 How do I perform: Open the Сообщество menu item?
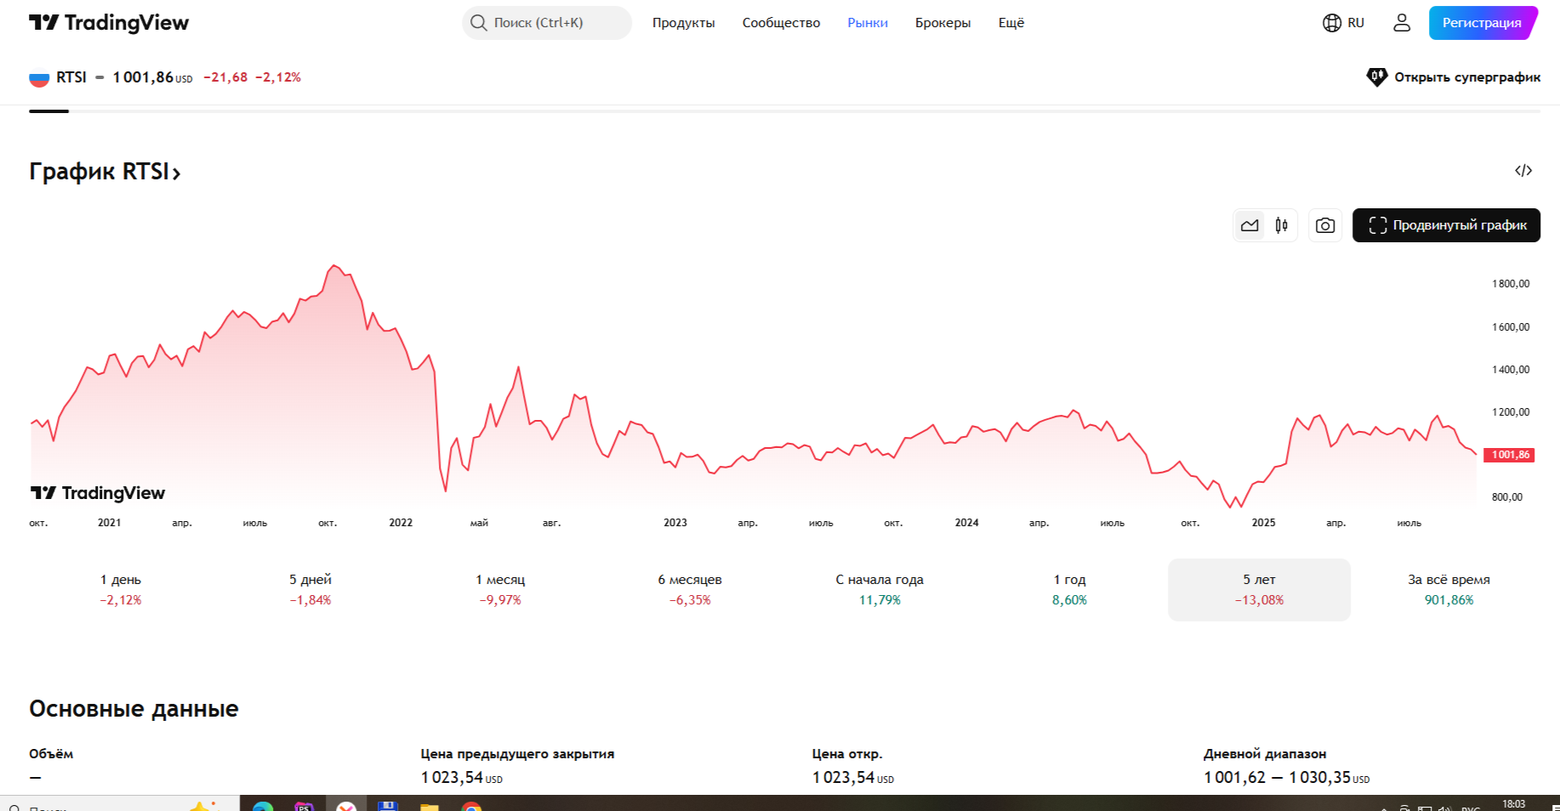[781, 23]
